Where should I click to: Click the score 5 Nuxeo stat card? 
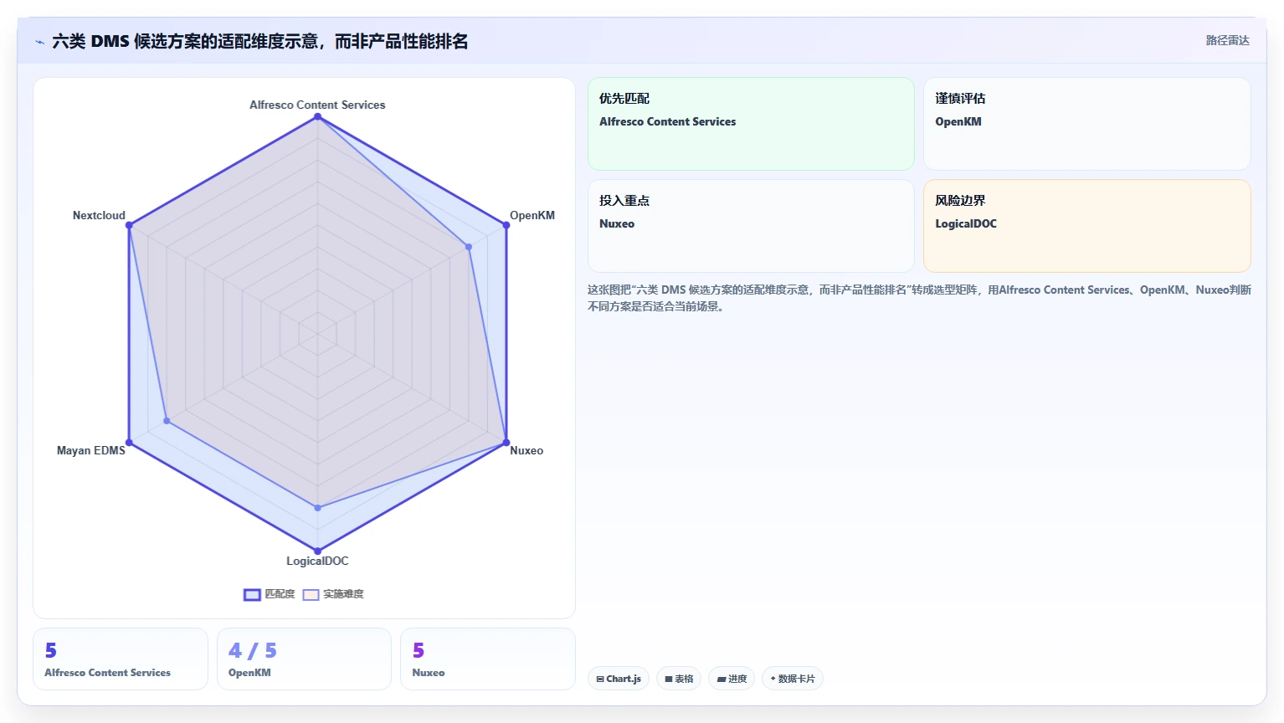488,659
